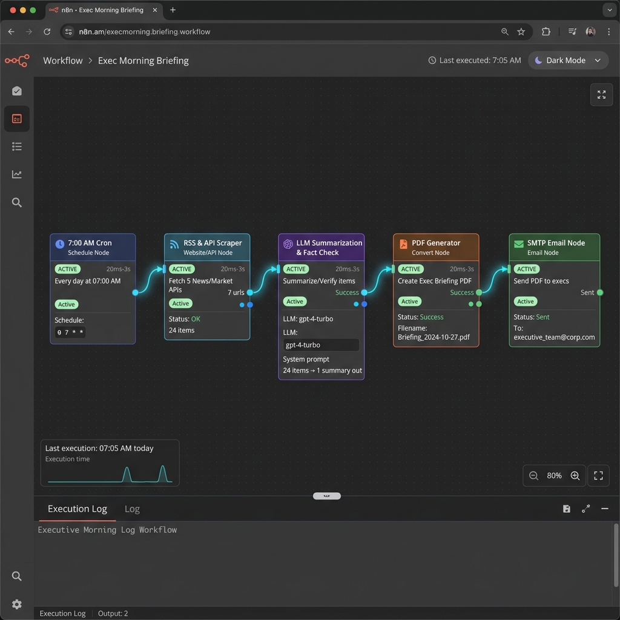The image size is (620, 620).
Task: Zoom out the canvas
Action: (533, 475)
